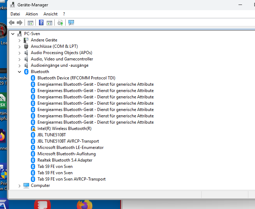Click the Forward arrow toolbar icon
Screen dimensions: 255x209
click(20, 22)
